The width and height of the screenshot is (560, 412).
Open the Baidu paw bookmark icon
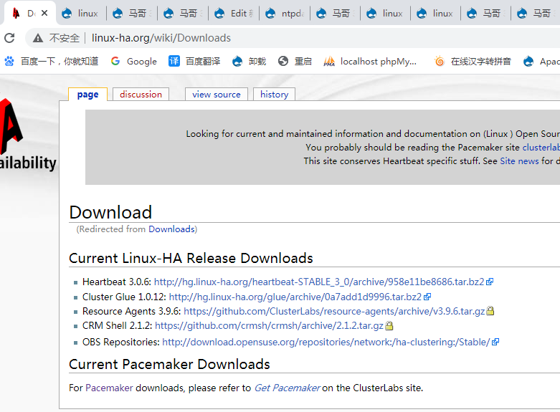9,62
